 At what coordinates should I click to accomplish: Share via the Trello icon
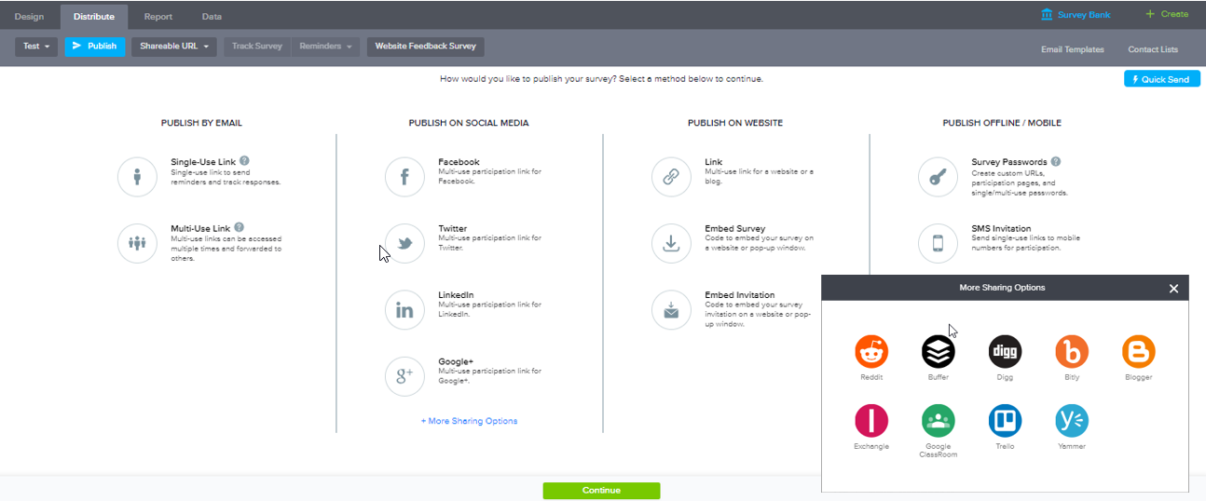1005,421
